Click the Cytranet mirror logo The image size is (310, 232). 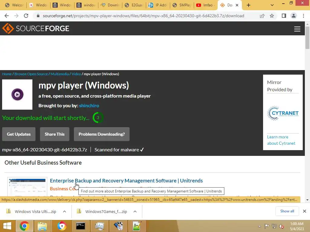(283, 113)
